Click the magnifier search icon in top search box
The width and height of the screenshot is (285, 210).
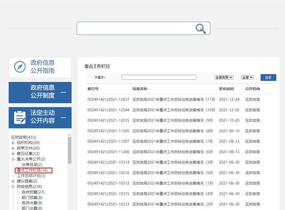200,29
